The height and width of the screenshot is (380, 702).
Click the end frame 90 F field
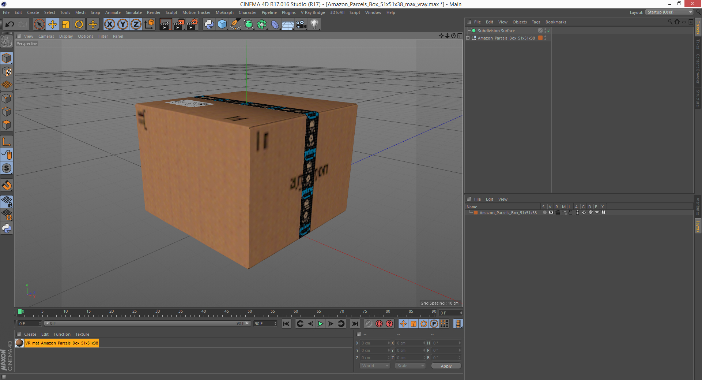[265, 324]
